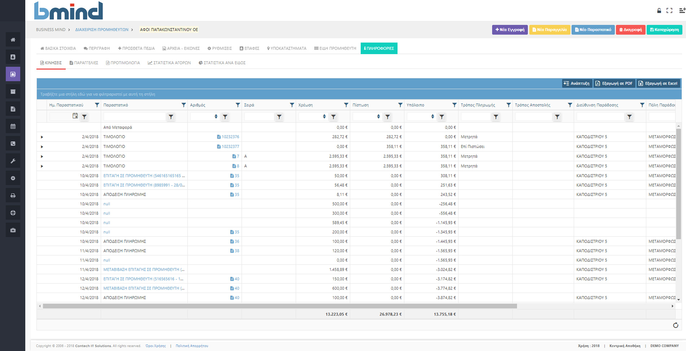Click the phone icon in the sidebar
The width and height of the screenshot is (686, 351).
[x=13, y=143]
